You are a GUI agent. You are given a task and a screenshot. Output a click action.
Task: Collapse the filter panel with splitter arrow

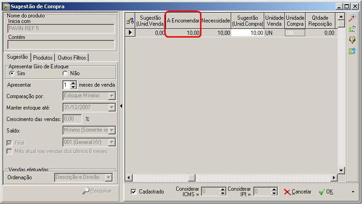tap(121, 106)
